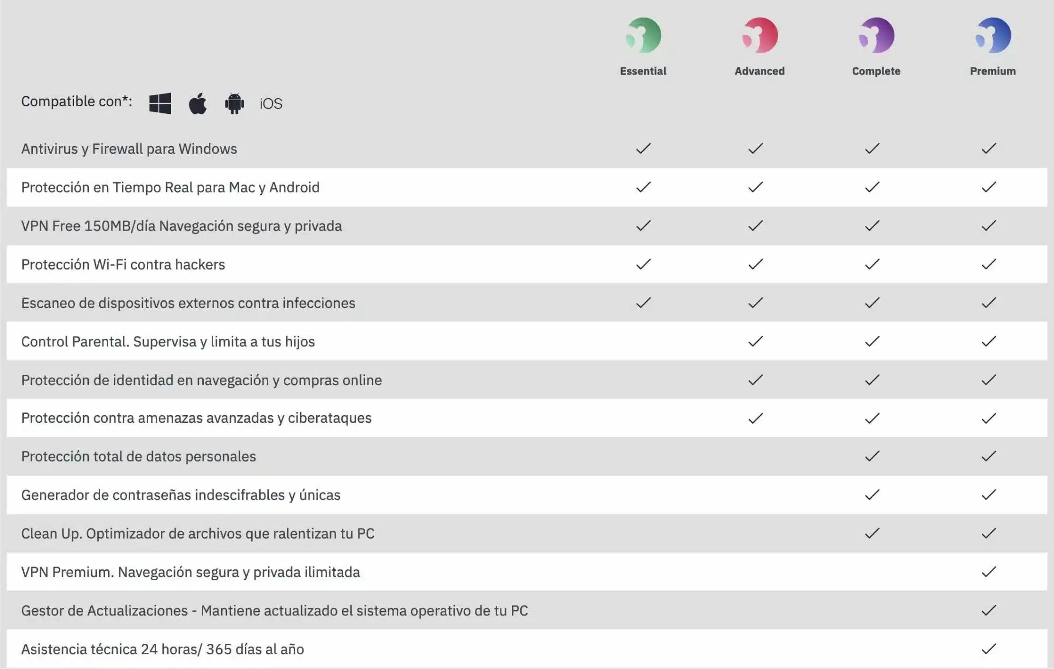The image size is (1054, 669).
Task: Click the purple Complete plan logo
Action: pyautogui.click(x=876, y=35)
